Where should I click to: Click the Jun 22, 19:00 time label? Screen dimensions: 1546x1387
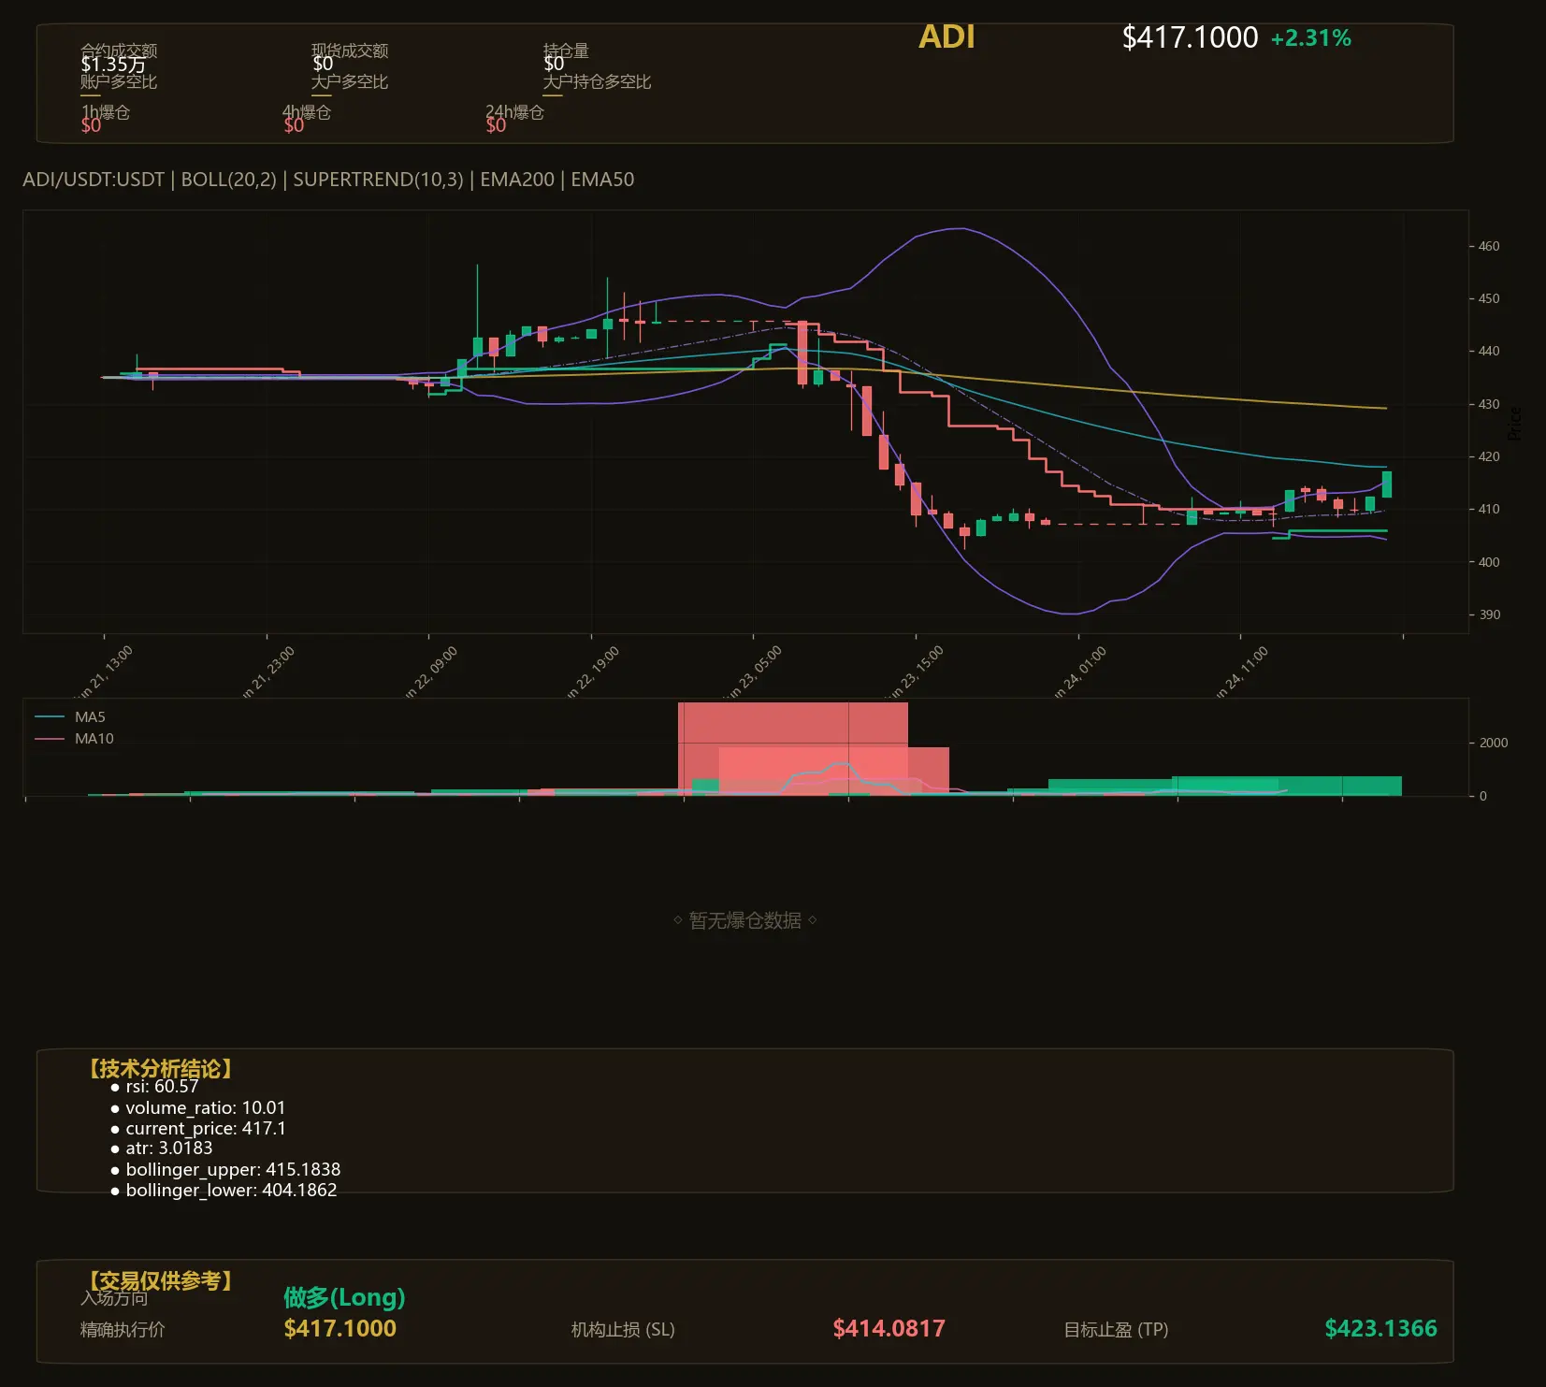tap(592, 672)
